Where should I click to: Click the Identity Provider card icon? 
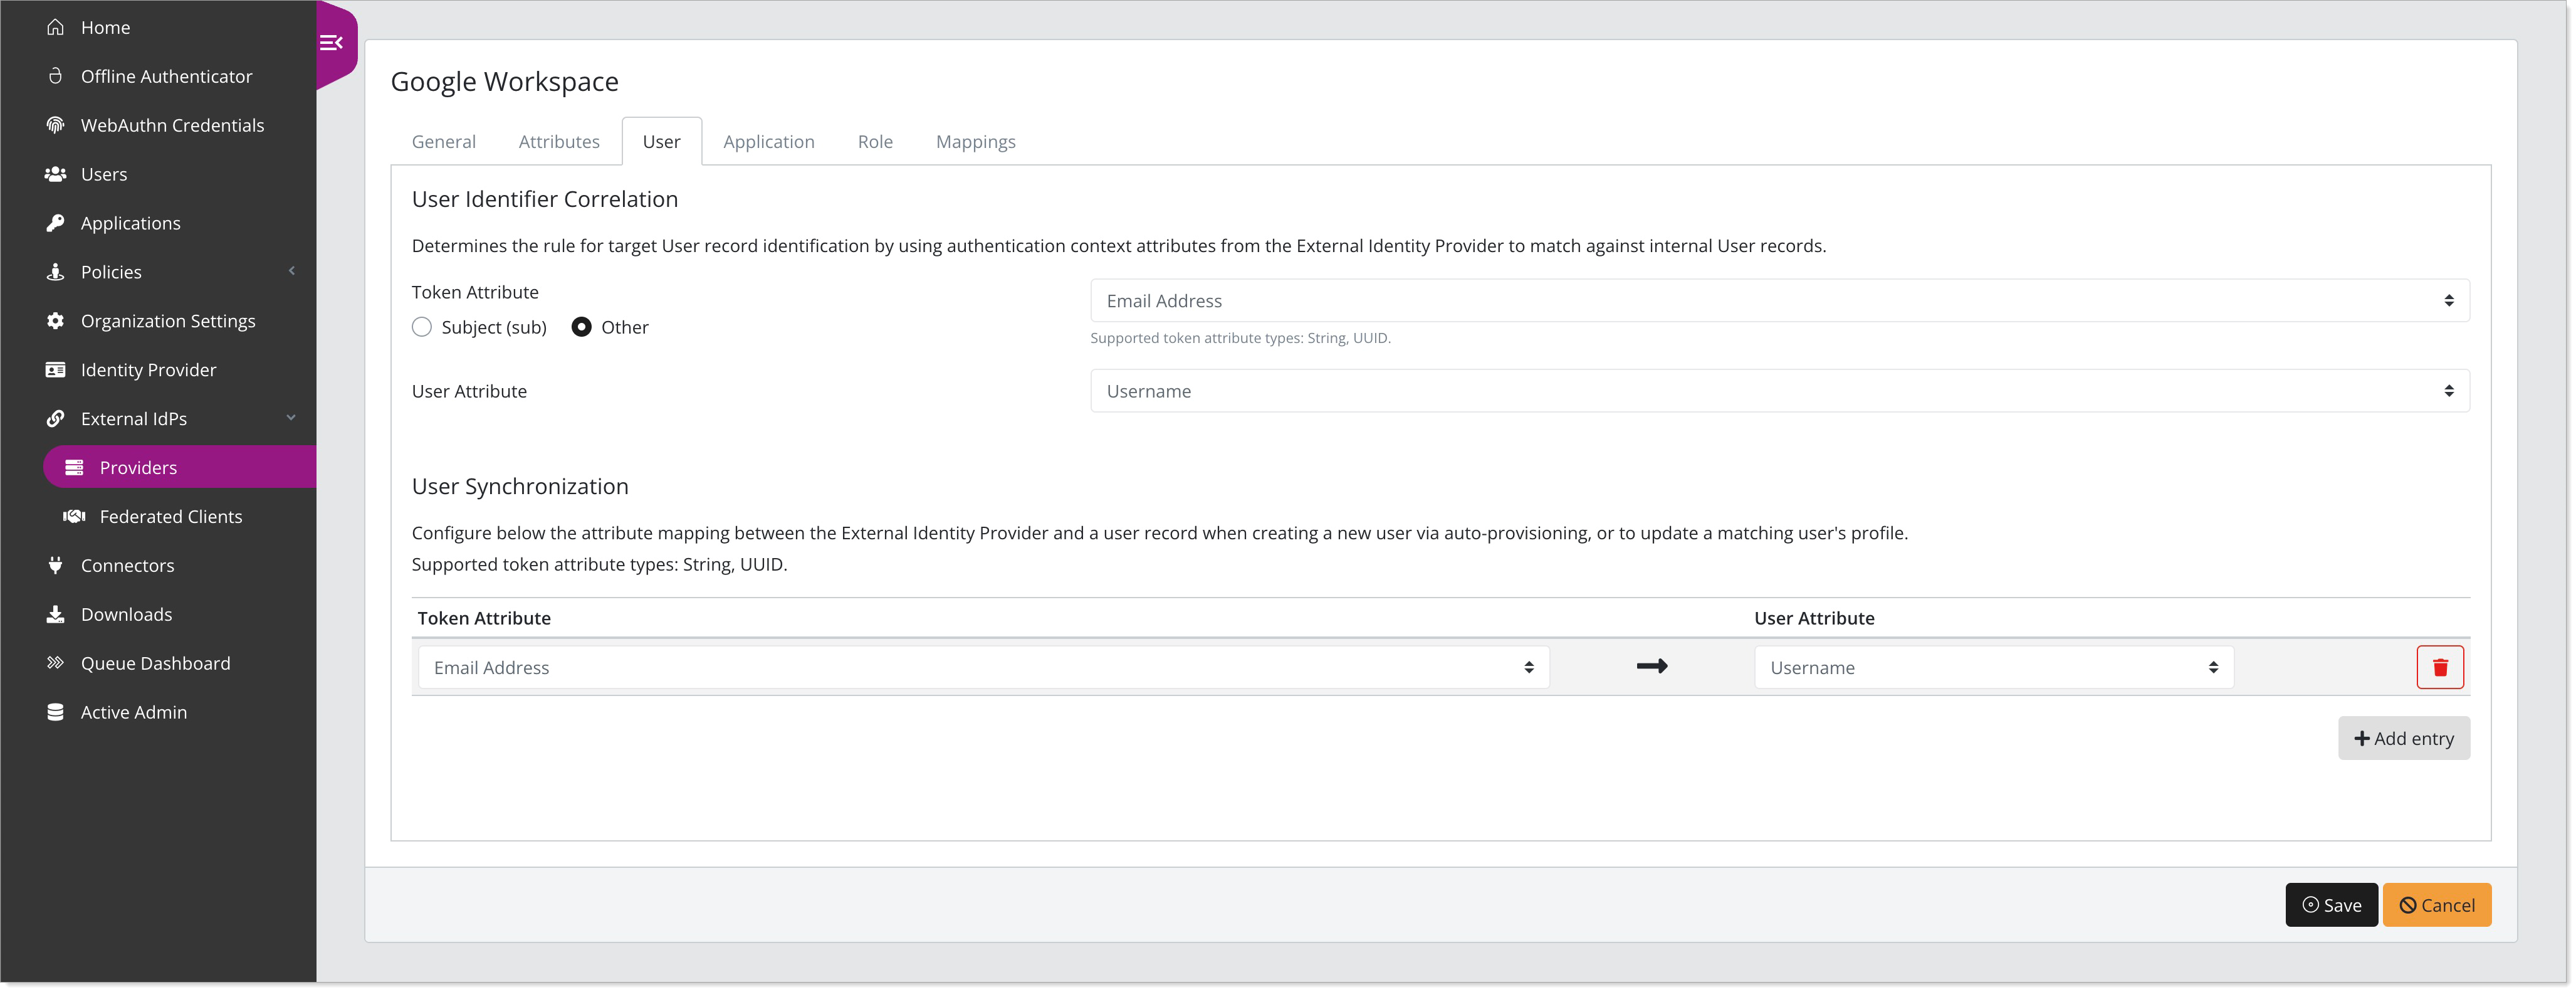coord(56,370)
